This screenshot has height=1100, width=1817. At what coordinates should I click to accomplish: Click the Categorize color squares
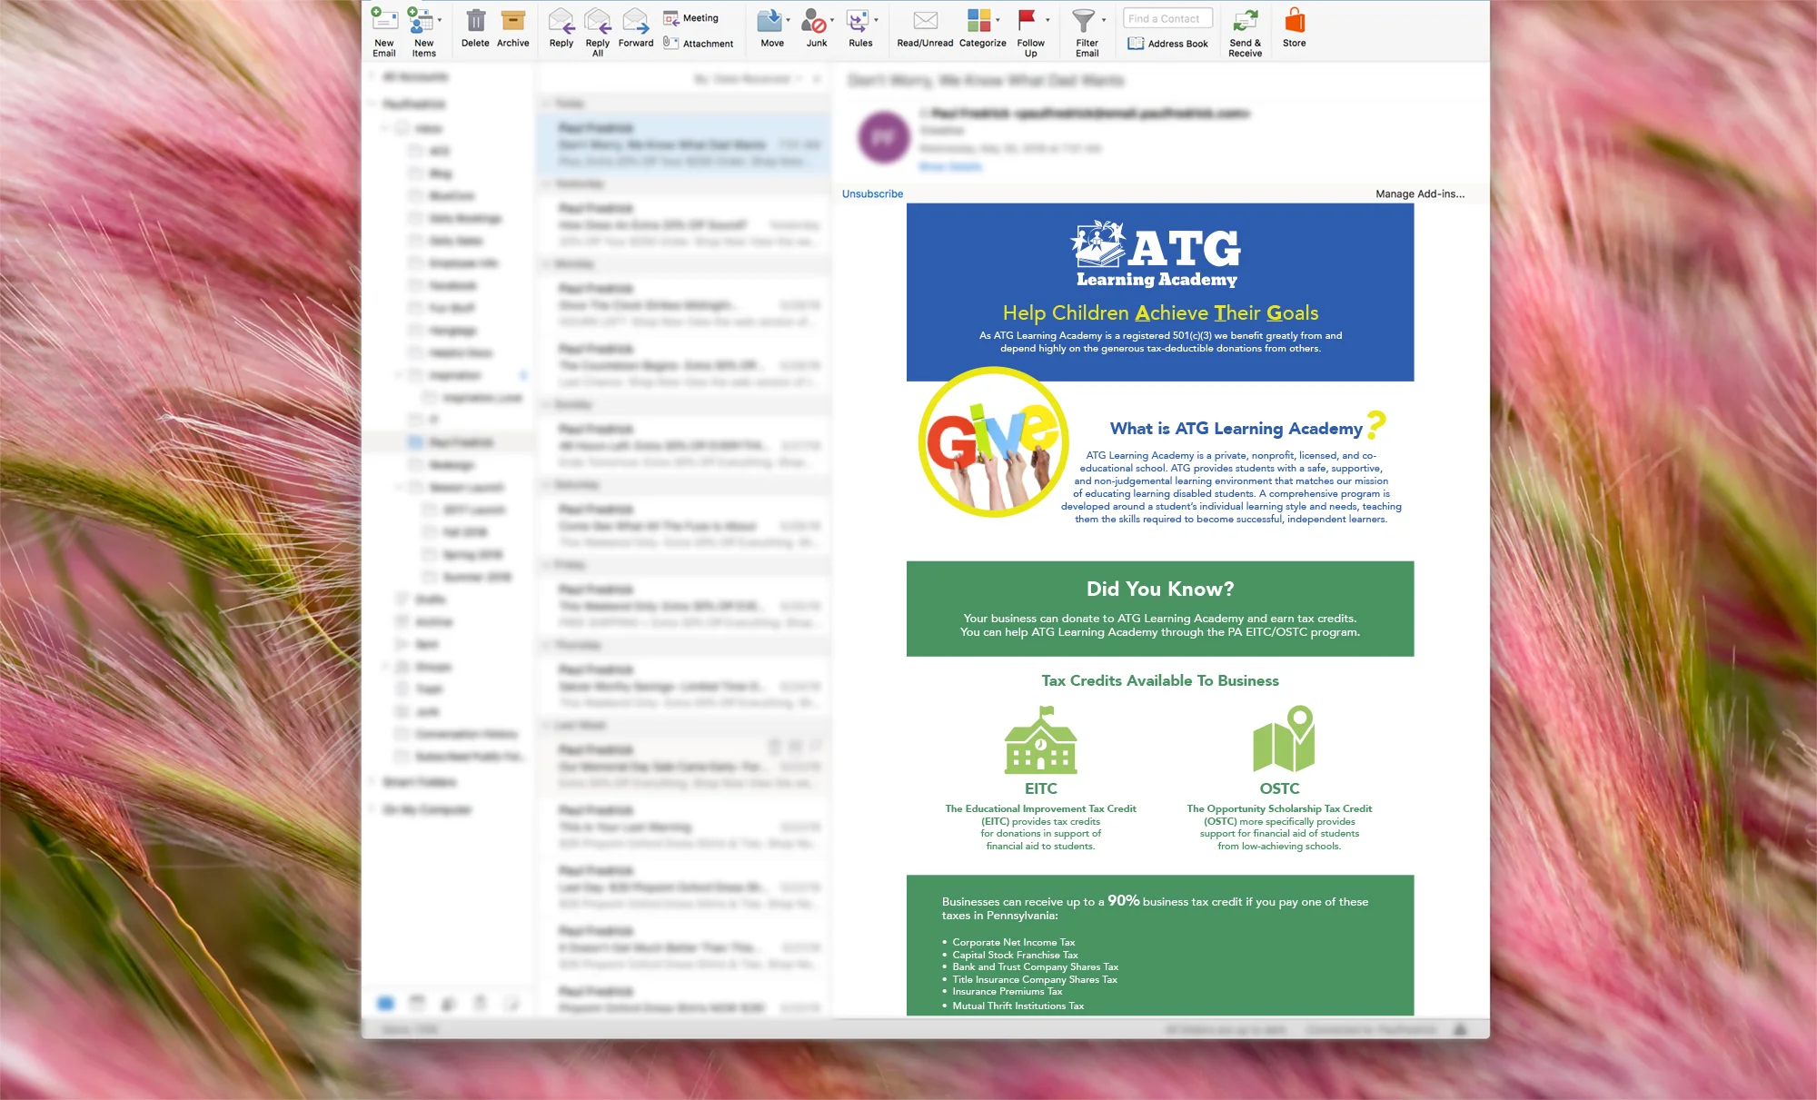pyautogui.click(x=978, y=21)
